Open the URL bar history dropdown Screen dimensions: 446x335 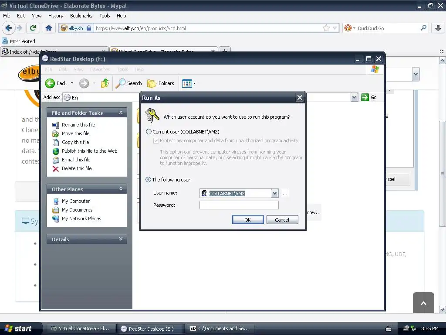pos(335,28)
